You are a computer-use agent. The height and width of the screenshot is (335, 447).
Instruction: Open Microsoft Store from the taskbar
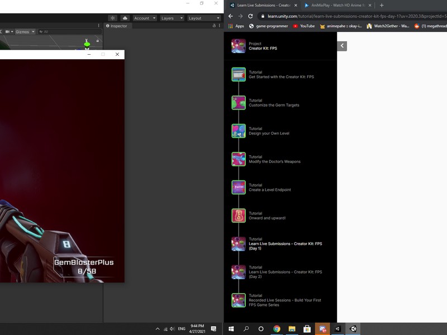[307, 329]
